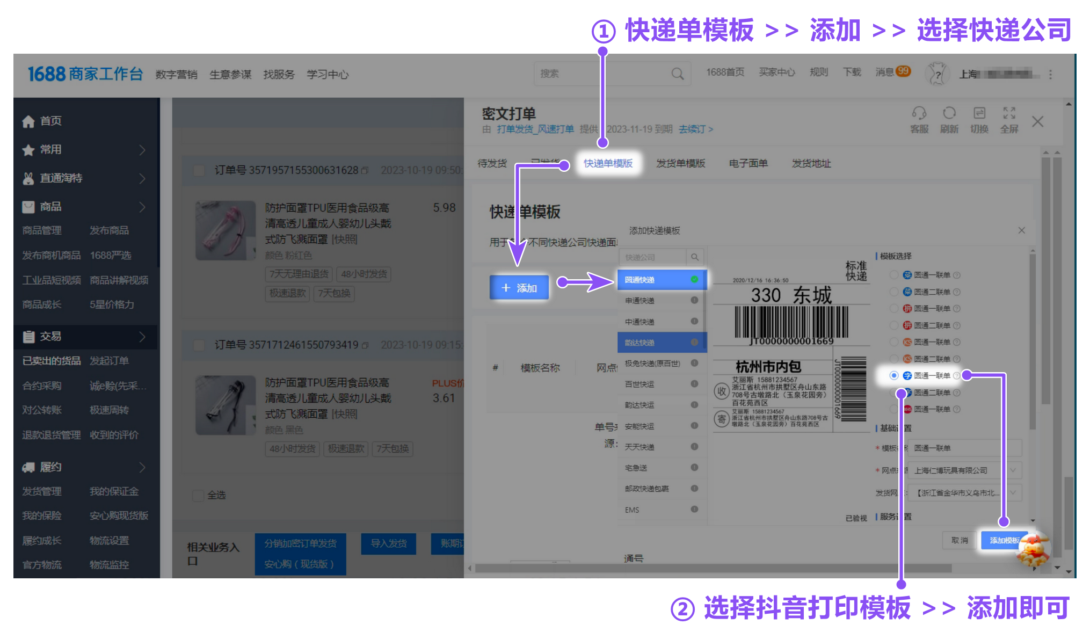Click the blue 添加 button
The height and width of the screenshot is (632, 1090).
click(519, 288)
